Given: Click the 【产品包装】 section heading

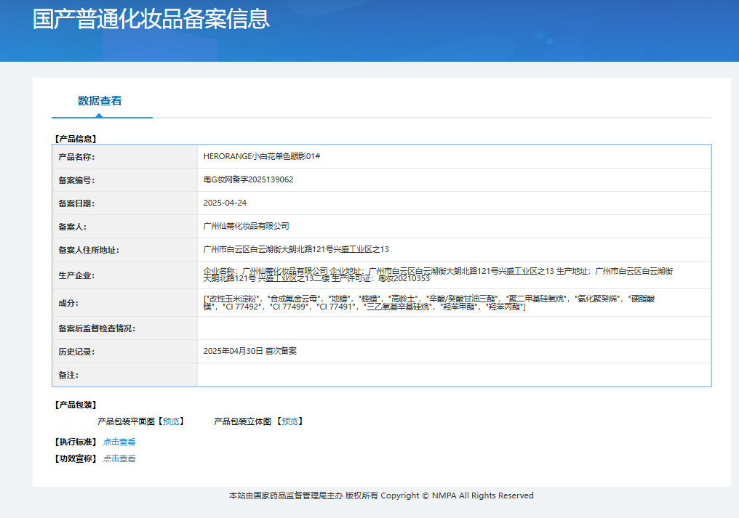Looking at the screenshot, I should tap(76, 405).
